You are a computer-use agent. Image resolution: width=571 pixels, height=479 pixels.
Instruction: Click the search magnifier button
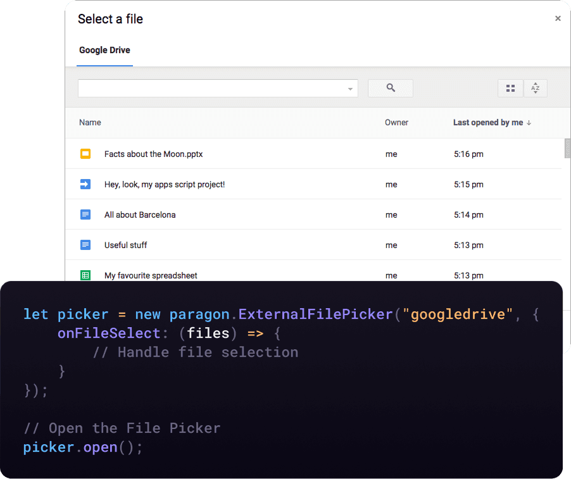pyautogui.click(x=391, y=88)
